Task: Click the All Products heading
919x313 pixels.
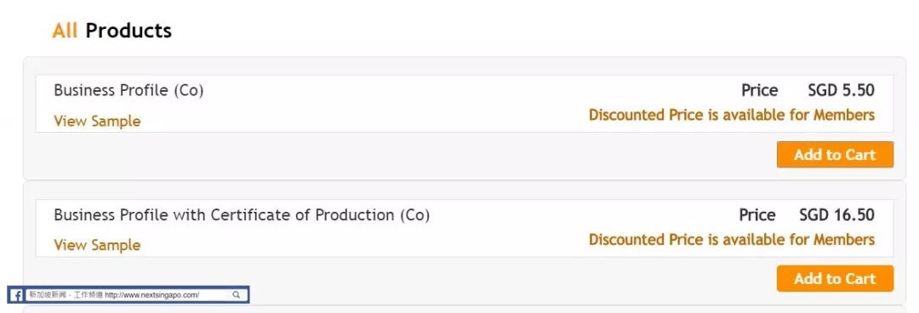Action: (112, 31)
